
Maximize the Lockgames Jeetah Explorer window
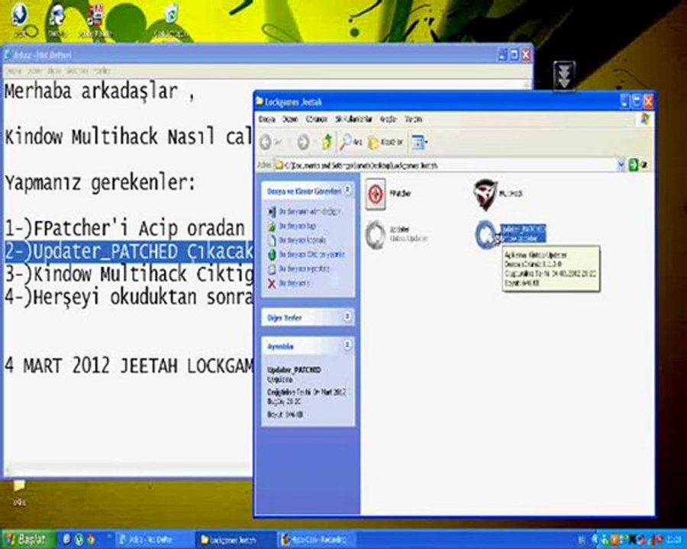pyautogui.click(x=637, y=101)
